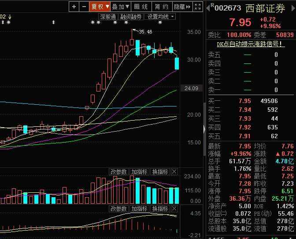This screenshot has height=239, width=296.
Task: Click the 换手 1.76% value
Action: click(x=243, y=169)
